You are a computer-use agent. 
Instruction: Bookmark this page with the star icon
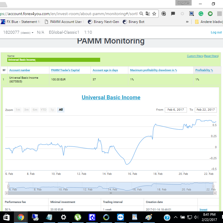(x=154, y=14)
